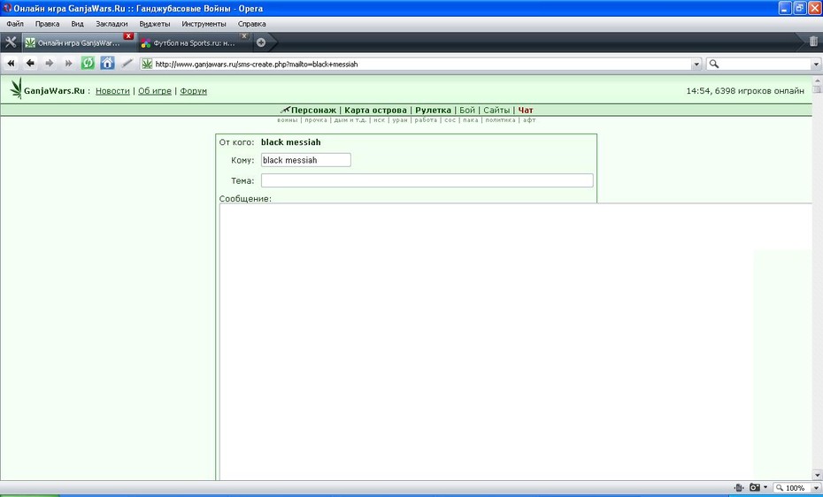Screen dimensions: 823x497
Task: Open the Правка menu
Action: click(47, 24)
